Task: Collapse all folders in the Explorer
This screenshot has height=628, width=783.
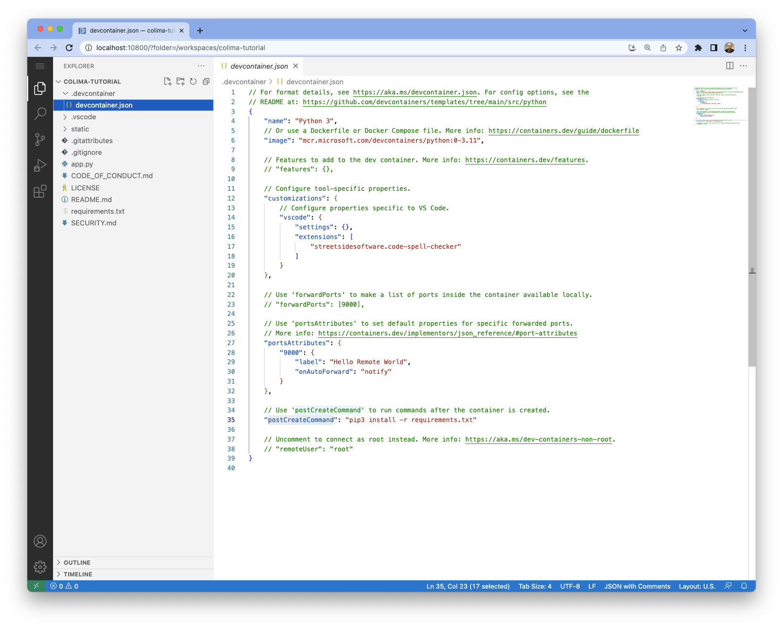Action: 205,81
